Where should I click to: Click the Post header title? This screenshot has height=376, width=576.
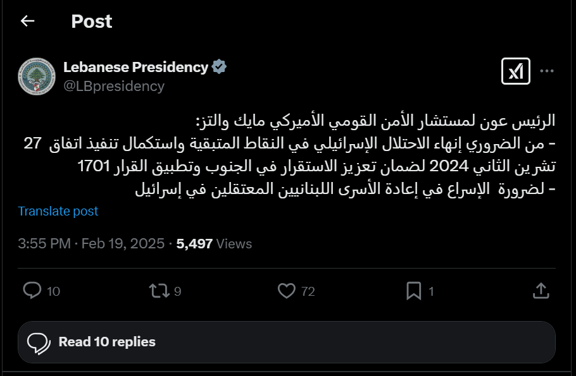(92, 21)
